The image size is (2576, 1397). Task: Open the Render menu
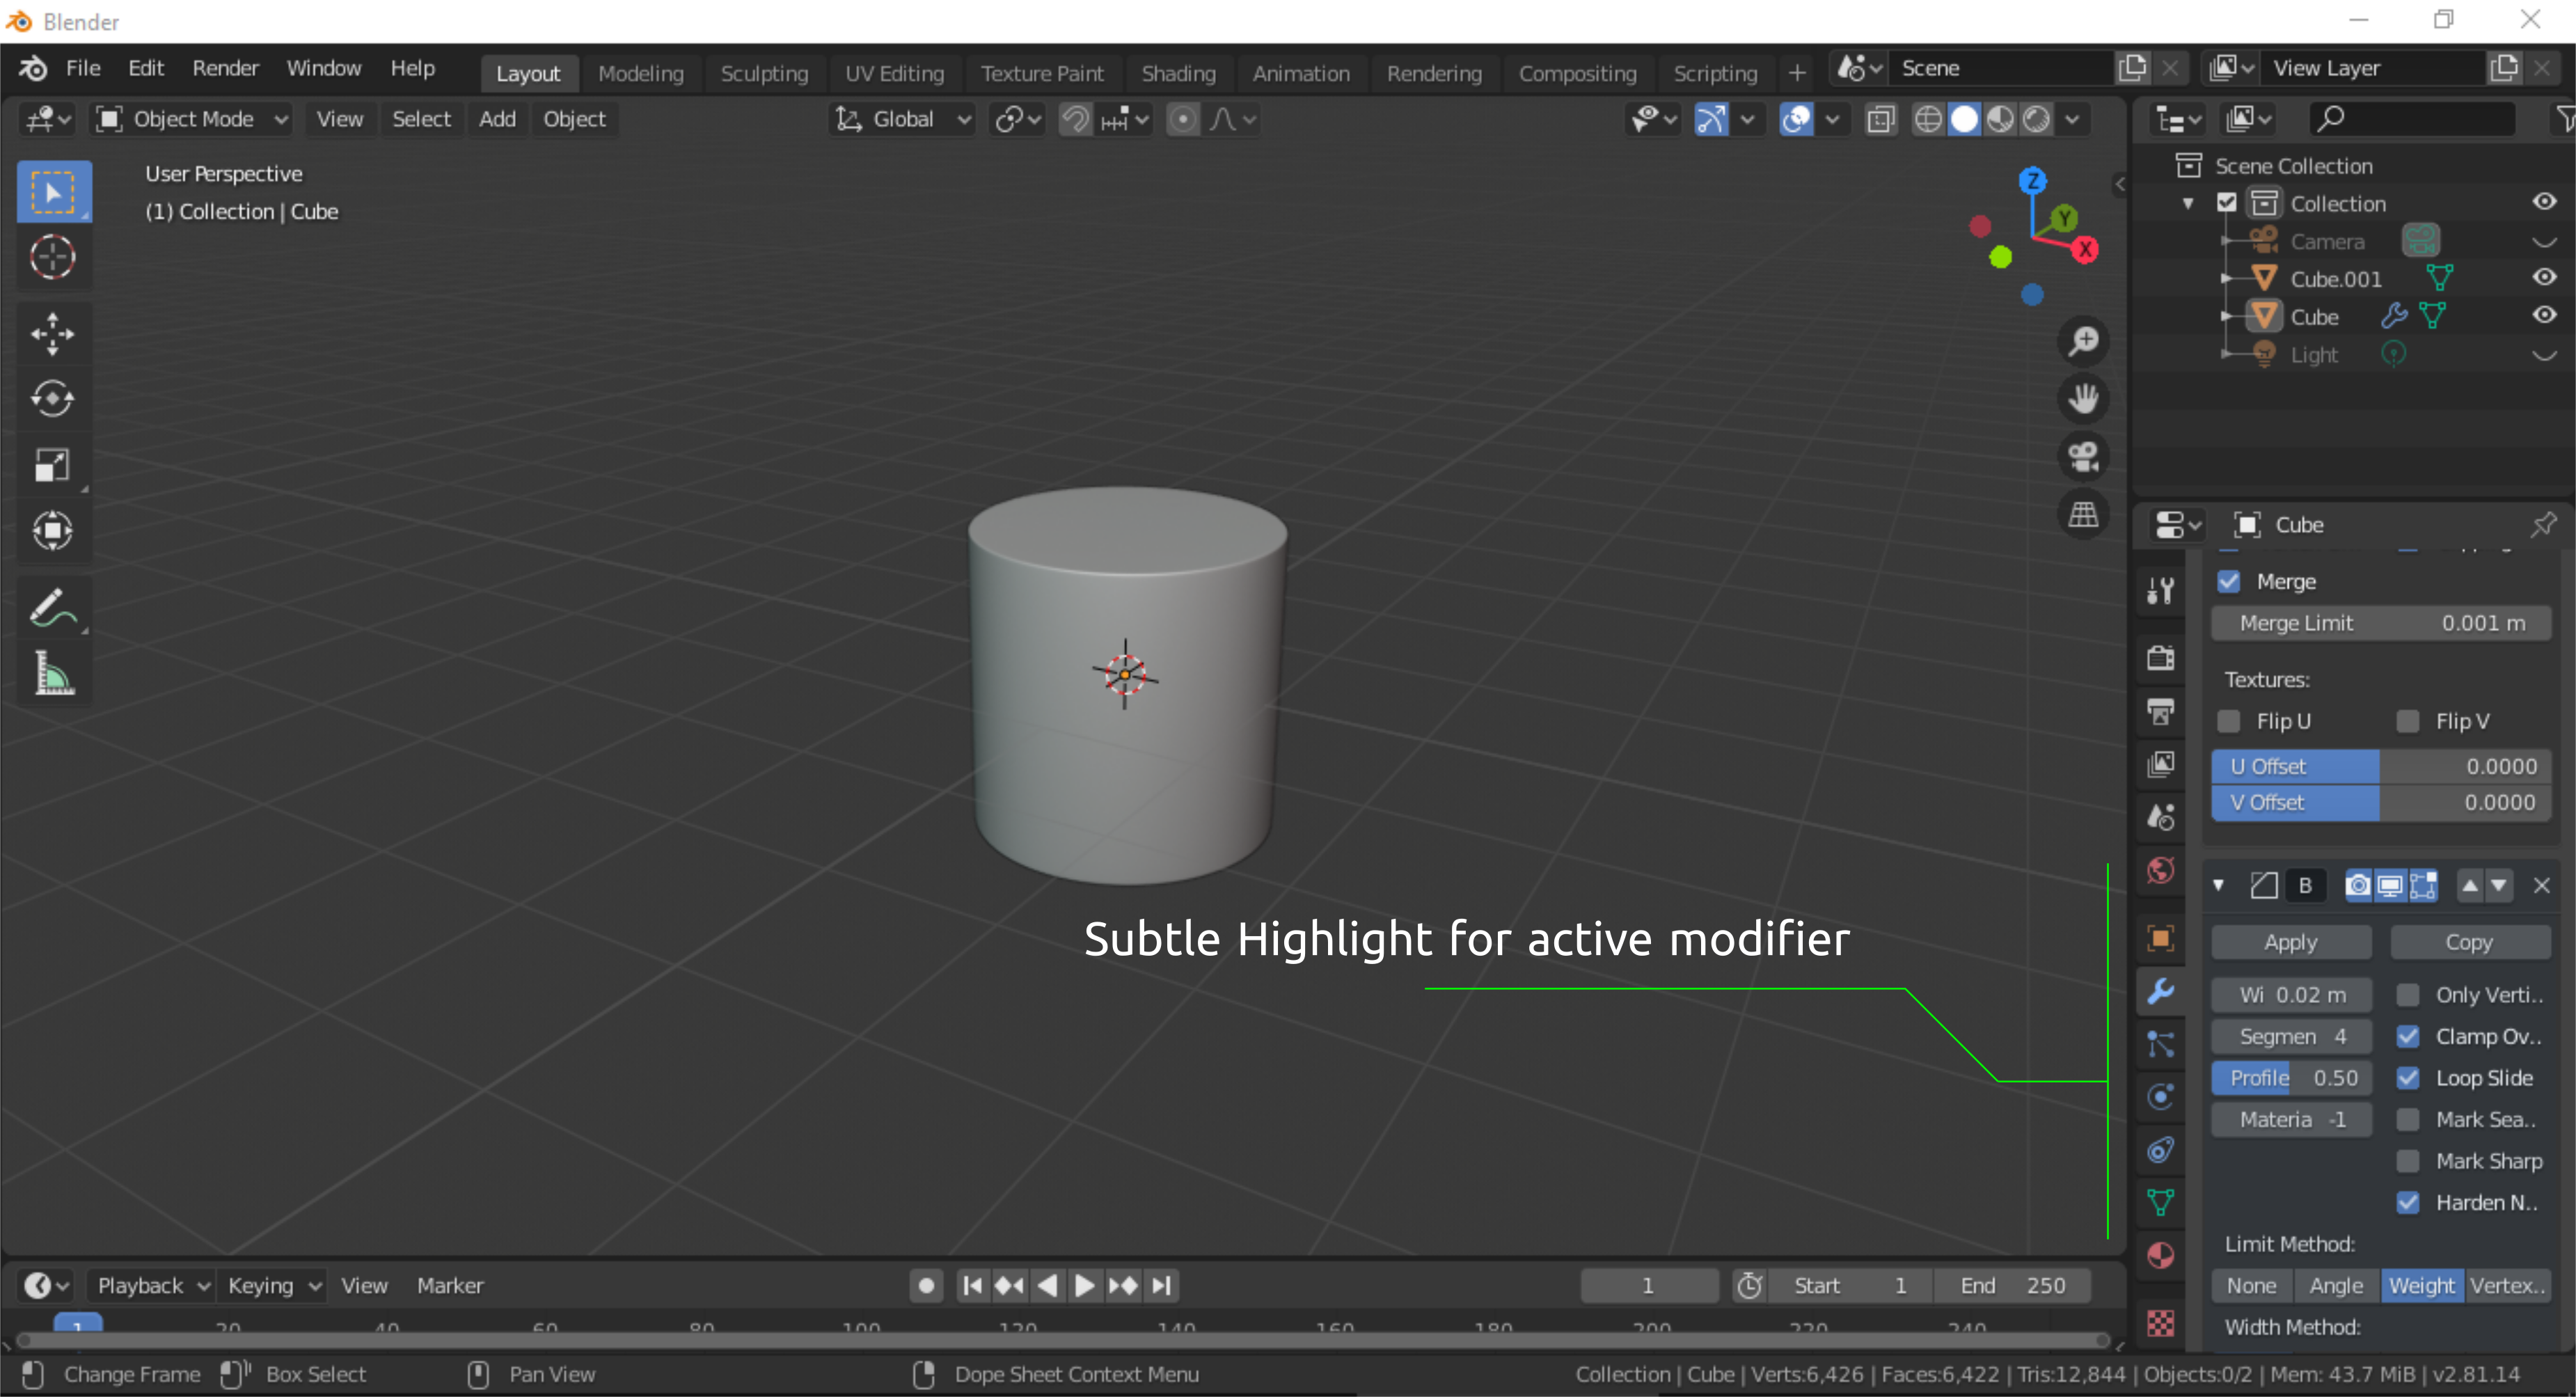pos(225,68)
